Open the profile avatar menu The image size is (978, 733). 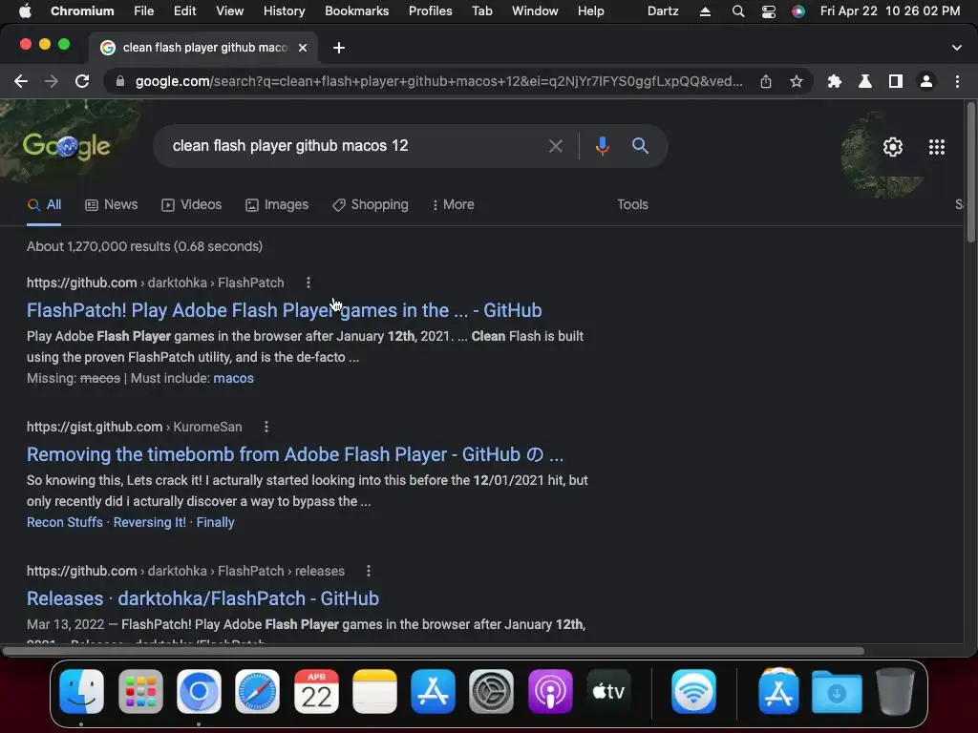click(x=926, y=81)
